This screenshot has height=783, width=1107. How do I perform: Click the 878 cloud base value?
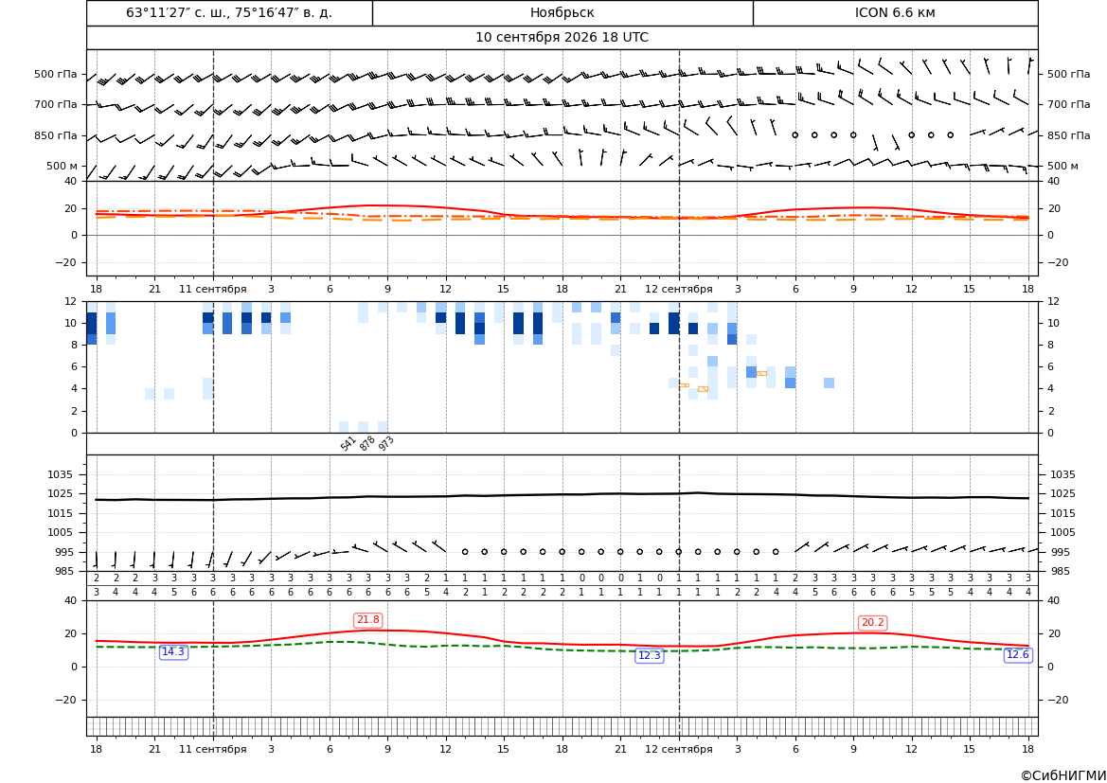pyautogui.click(x=367, y=443)
